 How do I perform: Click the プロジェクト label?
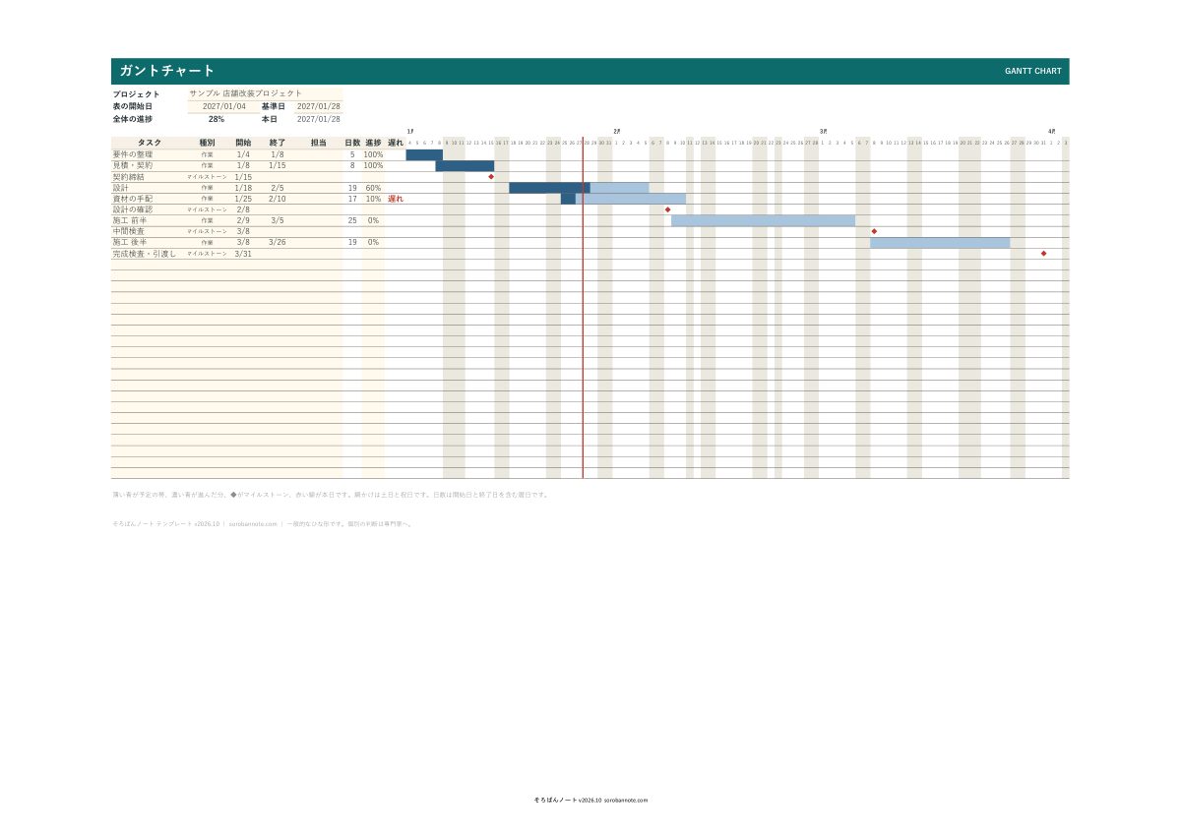[136, 94]
